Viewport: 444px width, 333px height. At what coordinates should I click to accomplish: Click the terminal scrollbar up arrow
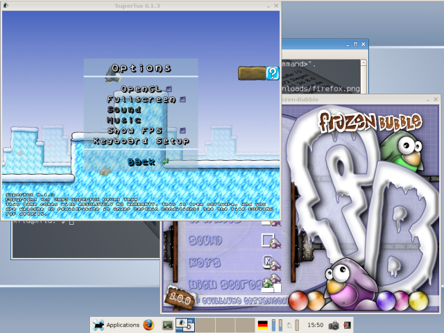coord(364,62)
